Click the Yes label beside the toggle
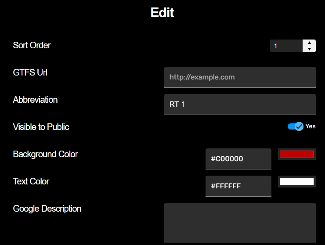The height and width of the screenshot is (245, 325). [311, 126]
